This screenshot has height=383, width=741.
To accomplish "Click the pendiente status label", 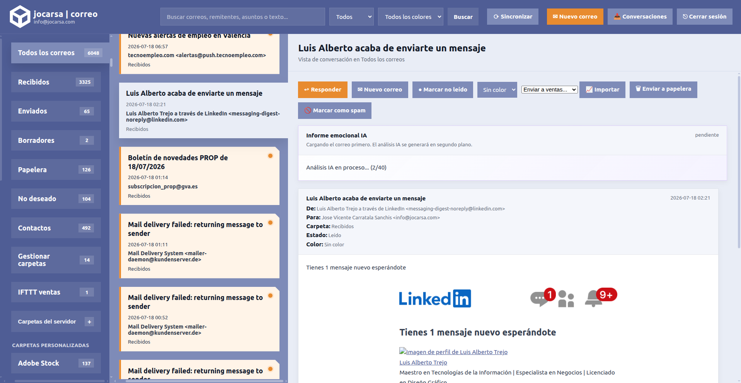I will tap(707, 135).
